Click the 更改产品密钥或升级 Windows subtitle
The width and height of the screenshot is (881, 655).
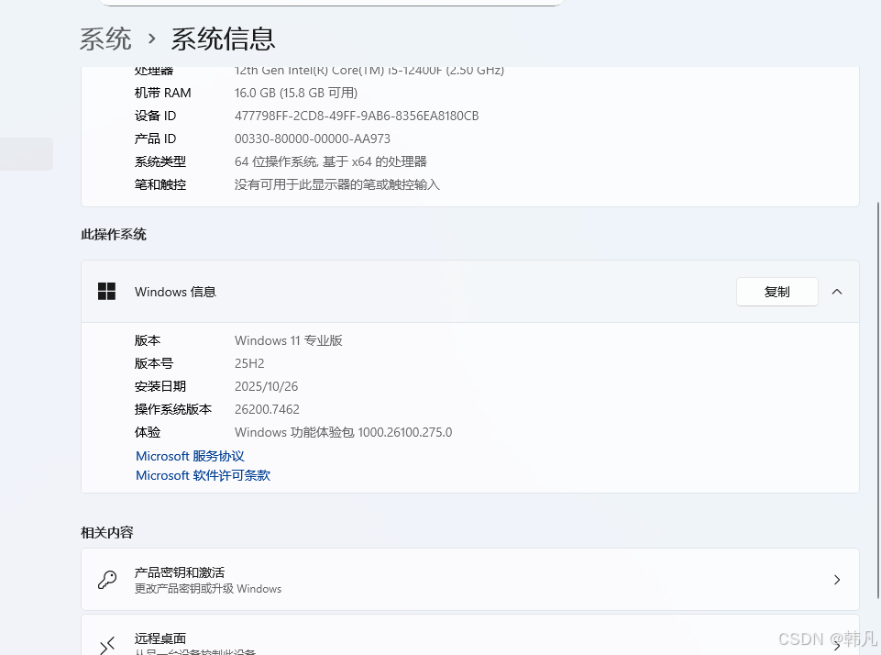click(208, 589)
